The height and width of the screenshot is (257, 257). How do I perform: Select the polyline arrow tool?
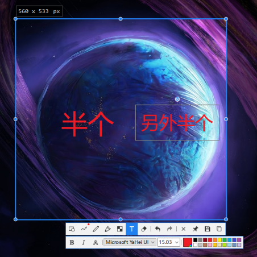pos(84,229)
